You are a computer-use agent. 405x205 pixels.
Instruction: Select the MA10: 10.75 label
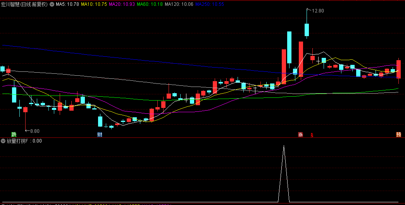94,4
